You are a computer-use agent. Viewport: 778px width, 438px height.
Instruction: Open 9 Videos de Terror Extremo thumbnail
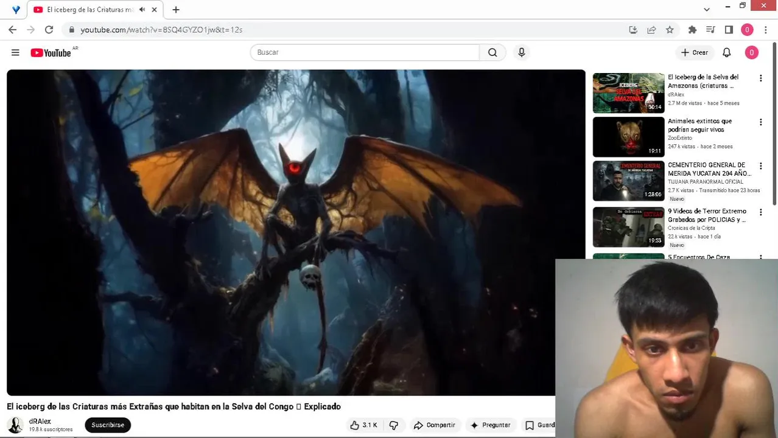tap(628, 227)
